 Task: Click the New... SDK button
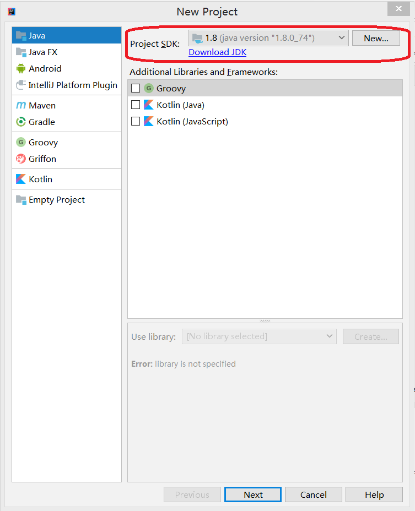point(376,38)
